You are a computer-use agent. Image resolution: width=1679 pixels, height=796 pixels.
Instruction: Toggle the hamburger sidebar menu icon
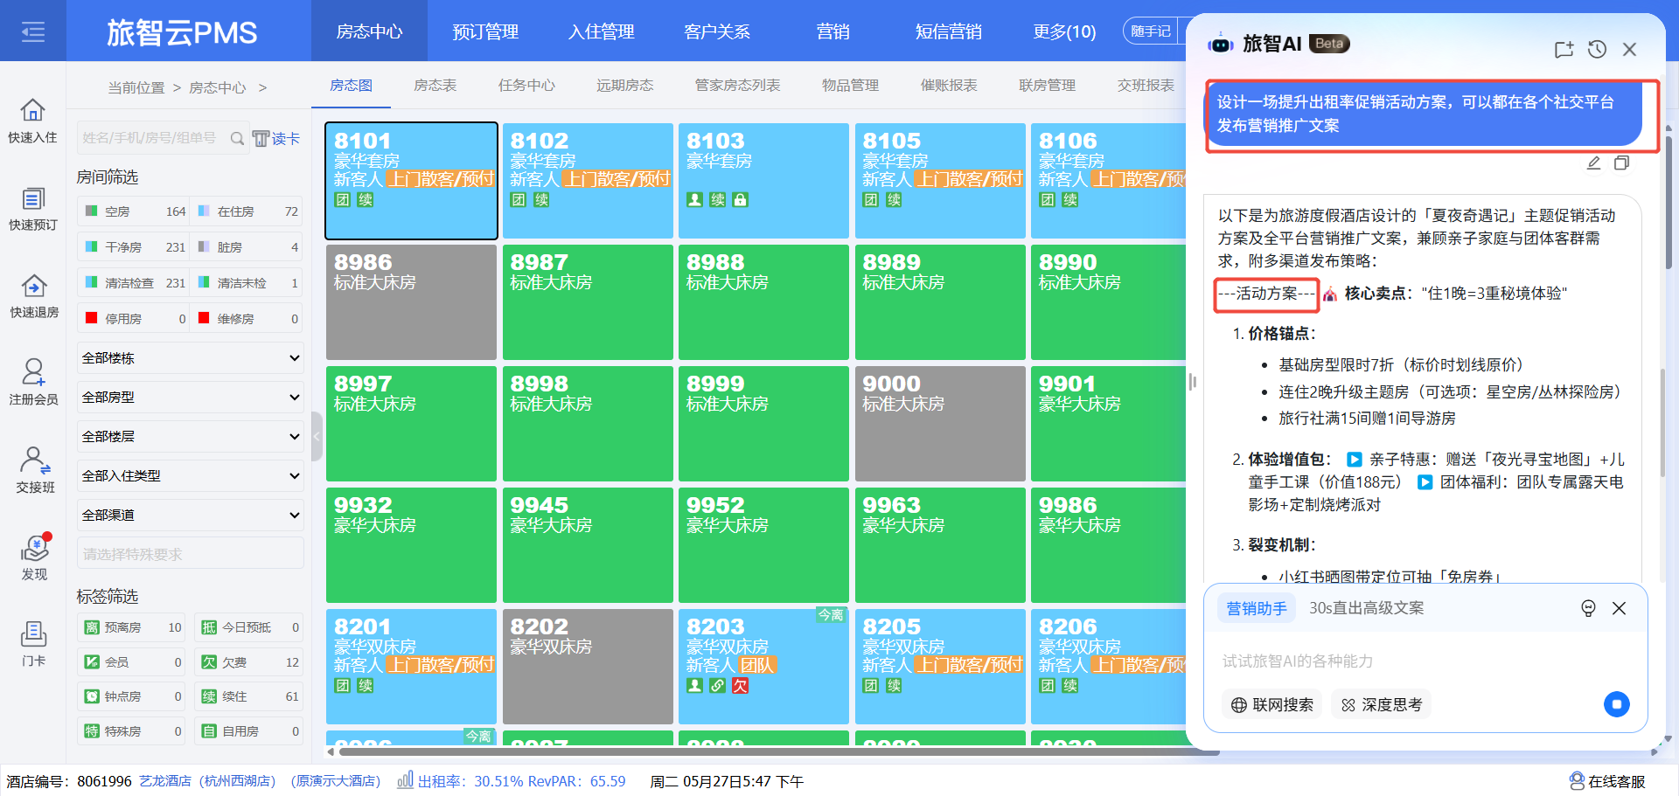coord(33,32)
